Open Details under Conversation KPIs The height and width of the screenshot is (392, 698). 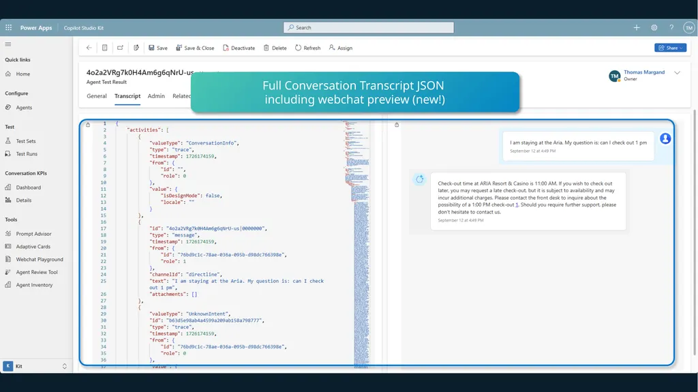(24, 200)
